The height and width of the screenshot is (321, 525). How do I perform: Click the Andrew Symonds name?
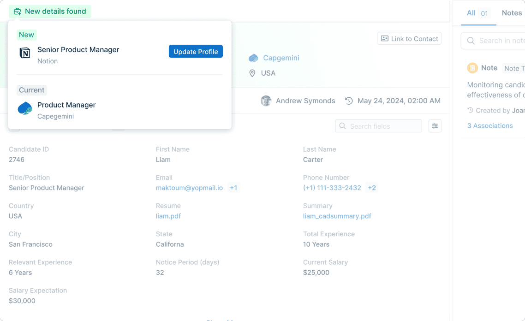(305, 101)
